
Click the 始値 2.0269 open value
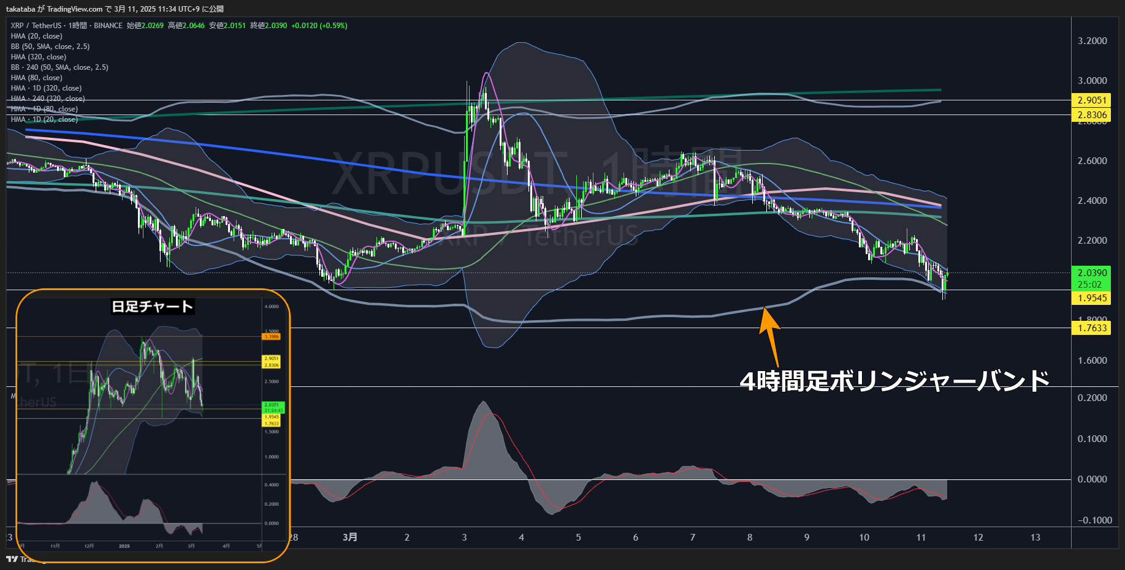pyautogui.click(x=145, y=26)
